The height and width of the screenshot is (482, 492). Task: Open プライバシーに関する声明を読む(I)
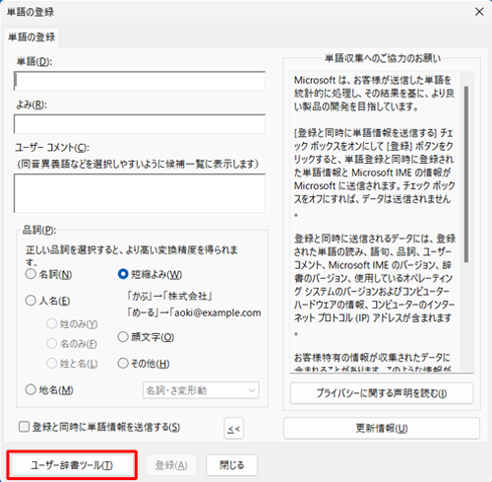pos(382,393)
